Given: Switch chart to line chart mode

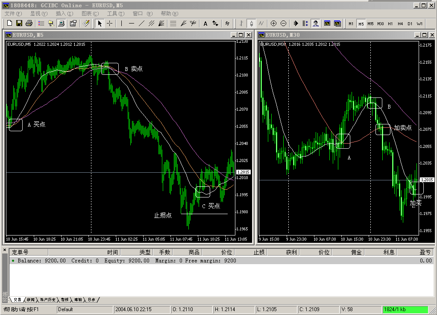Looking at the screenshot, I should tap(261, 24).
